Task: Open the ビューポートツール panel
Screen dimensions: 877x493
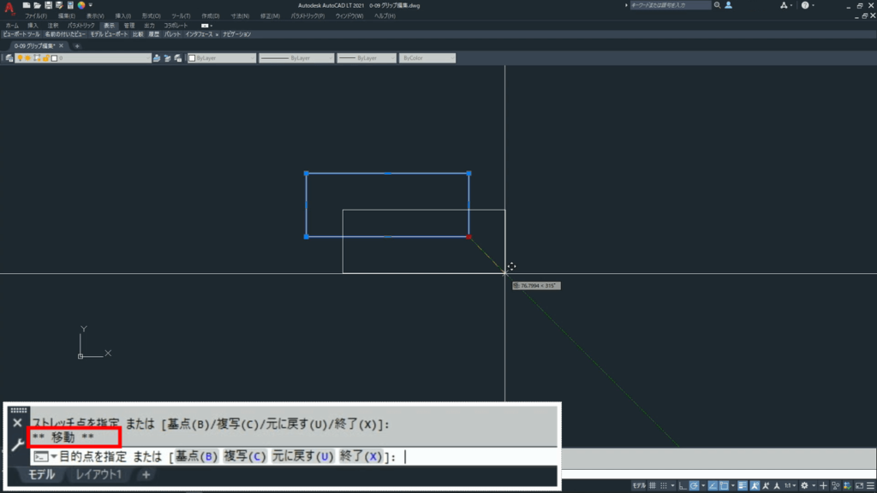Action: 21,34
